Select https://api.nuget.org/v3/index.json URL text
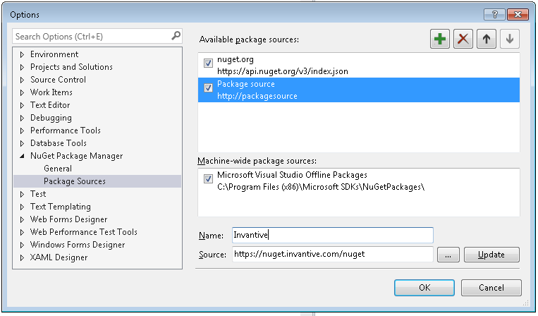Image resolution: width=538 pixels, height=316 pixels. click(282, 71)
